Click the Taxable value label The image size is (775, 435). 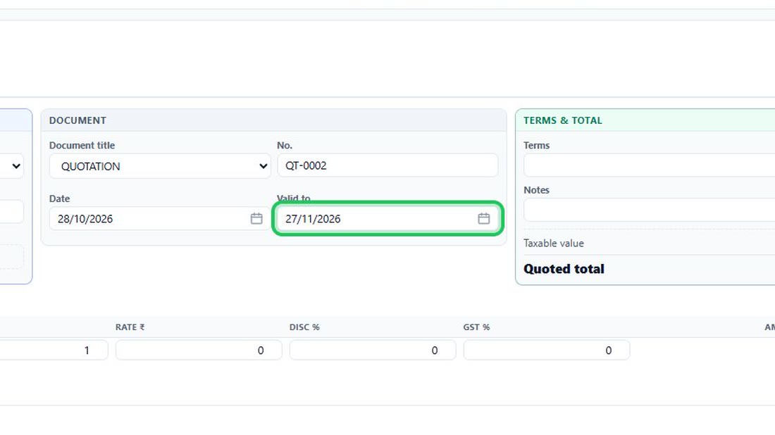click(554, 243)
